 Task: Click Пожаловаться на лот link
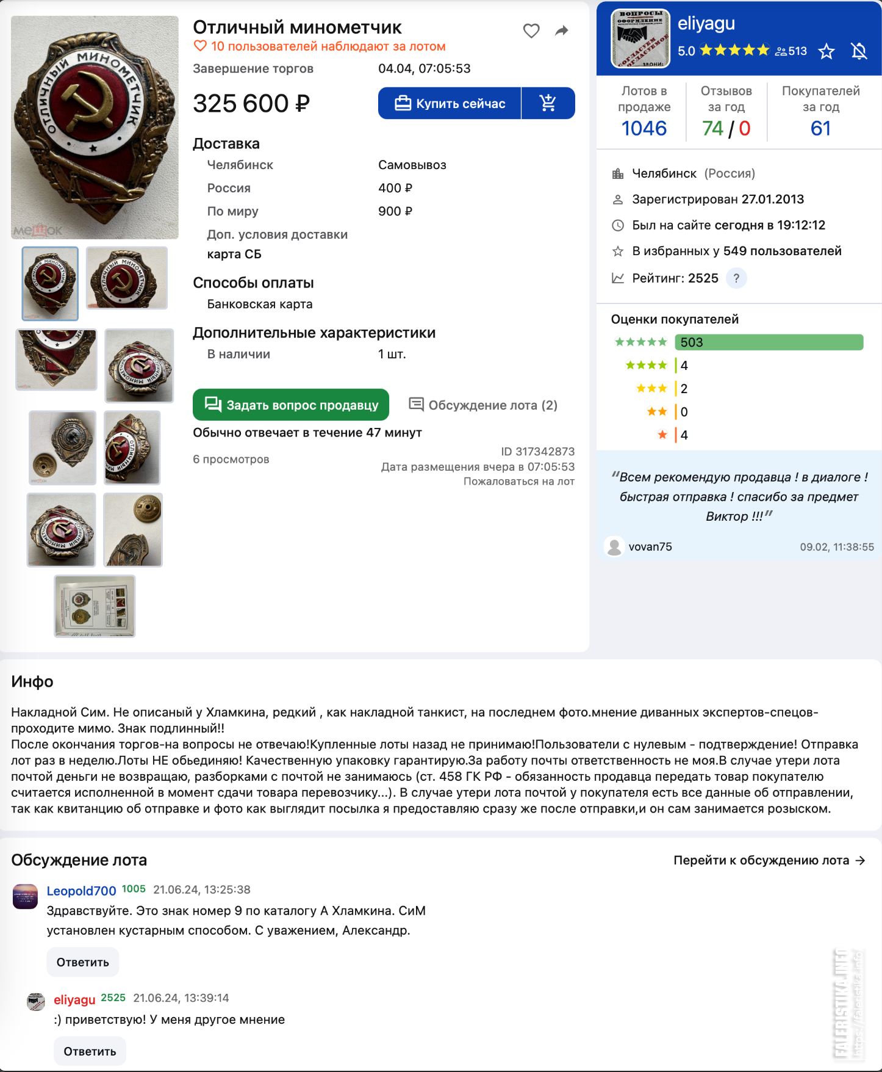[x=519, y=482]
